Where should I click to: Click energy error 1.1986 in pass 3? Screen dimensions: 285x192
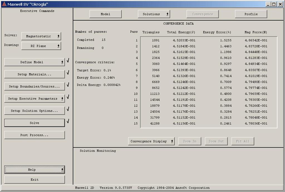[226, 52]
